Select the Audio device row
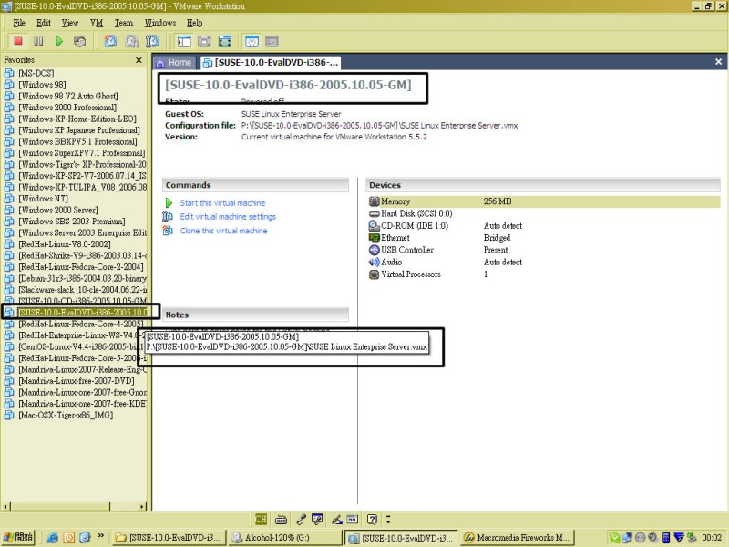Viewport: 729px width, 547px height. click(x=544, y=262)
